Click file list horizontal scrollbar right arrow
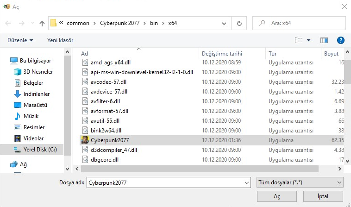The height and width of the screenshot is (207, 351). click(x=340, y=169)
